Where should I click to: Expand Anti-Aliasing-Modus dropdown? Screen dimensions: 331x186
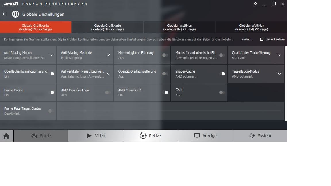coord(51,55)
